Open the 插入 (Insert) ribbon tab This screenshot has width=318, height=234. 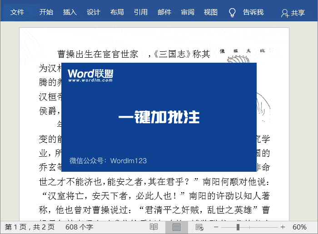tap(70, 12)
